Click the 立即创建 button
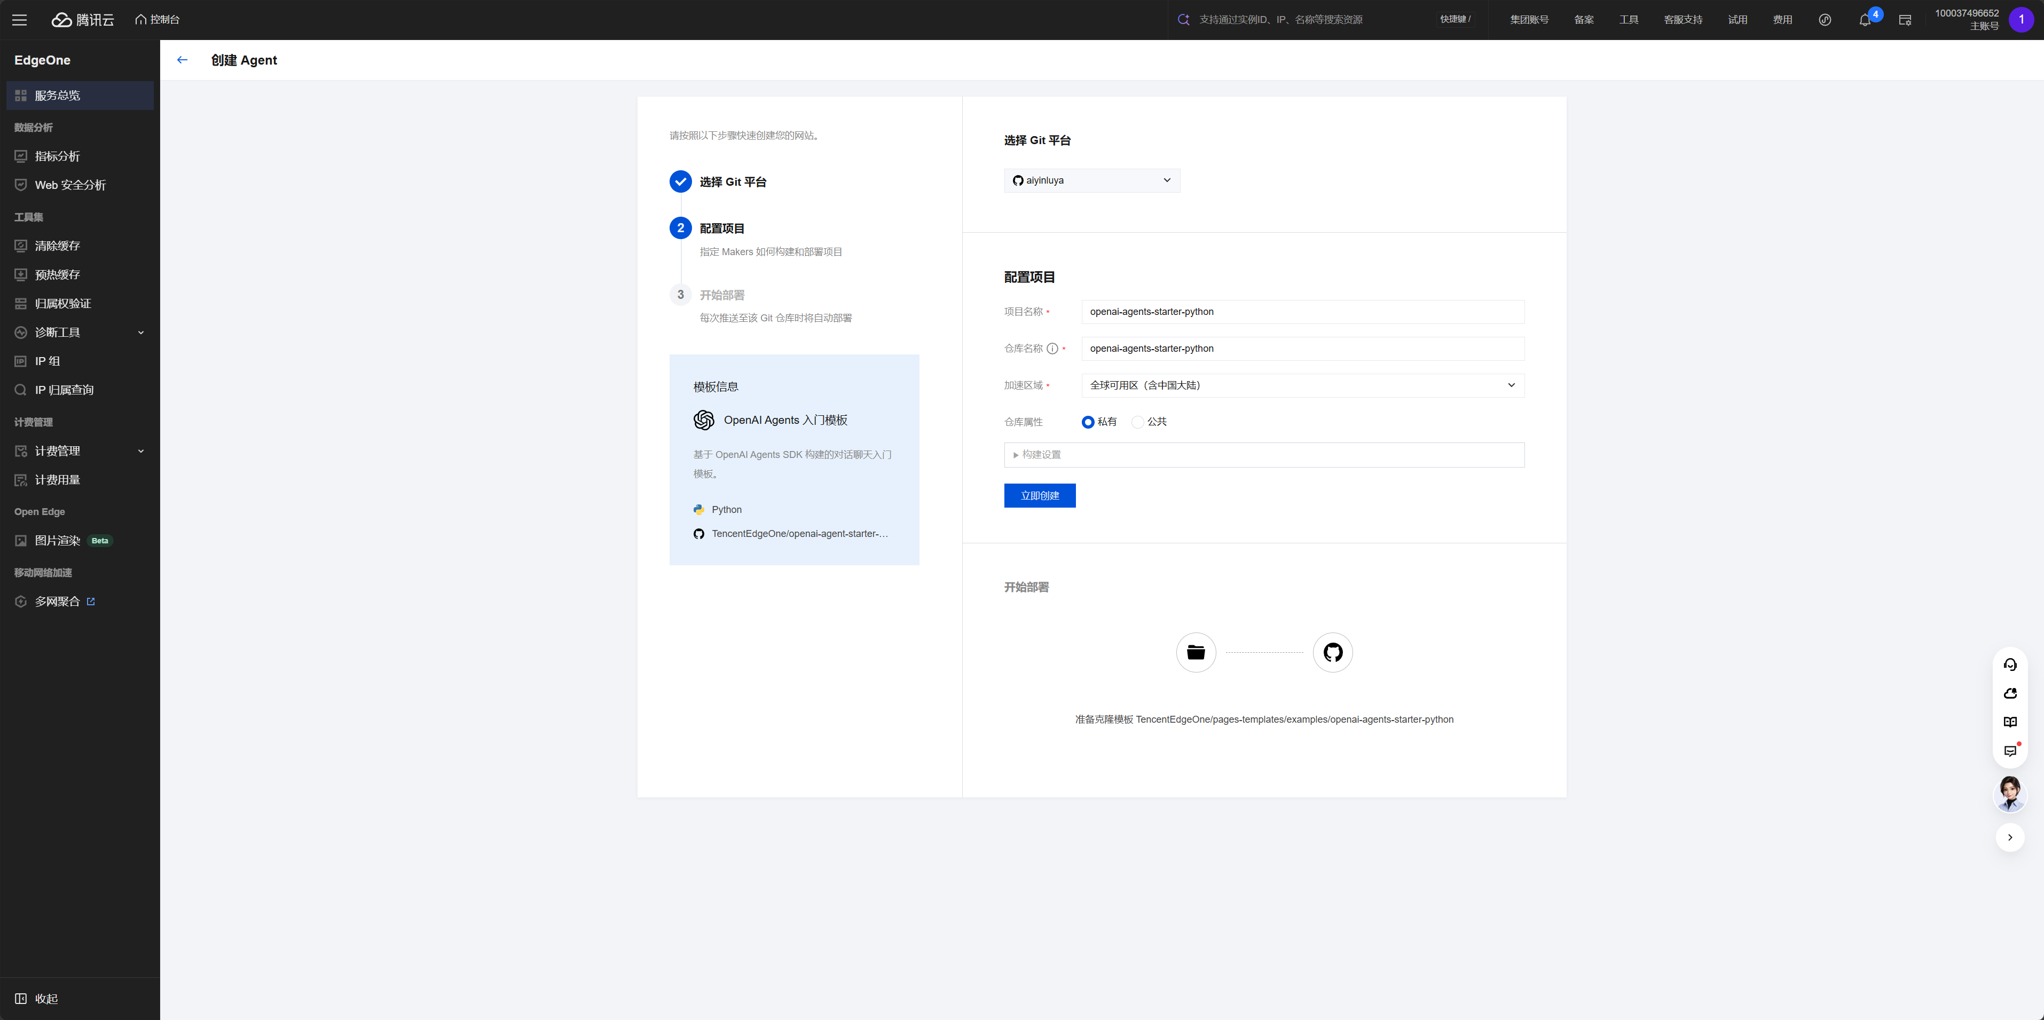 click(x=1040, y=496)
